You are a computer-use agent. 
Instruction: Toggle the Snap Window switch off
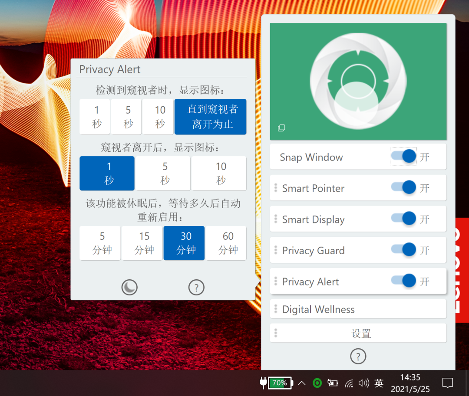(403, 157)
